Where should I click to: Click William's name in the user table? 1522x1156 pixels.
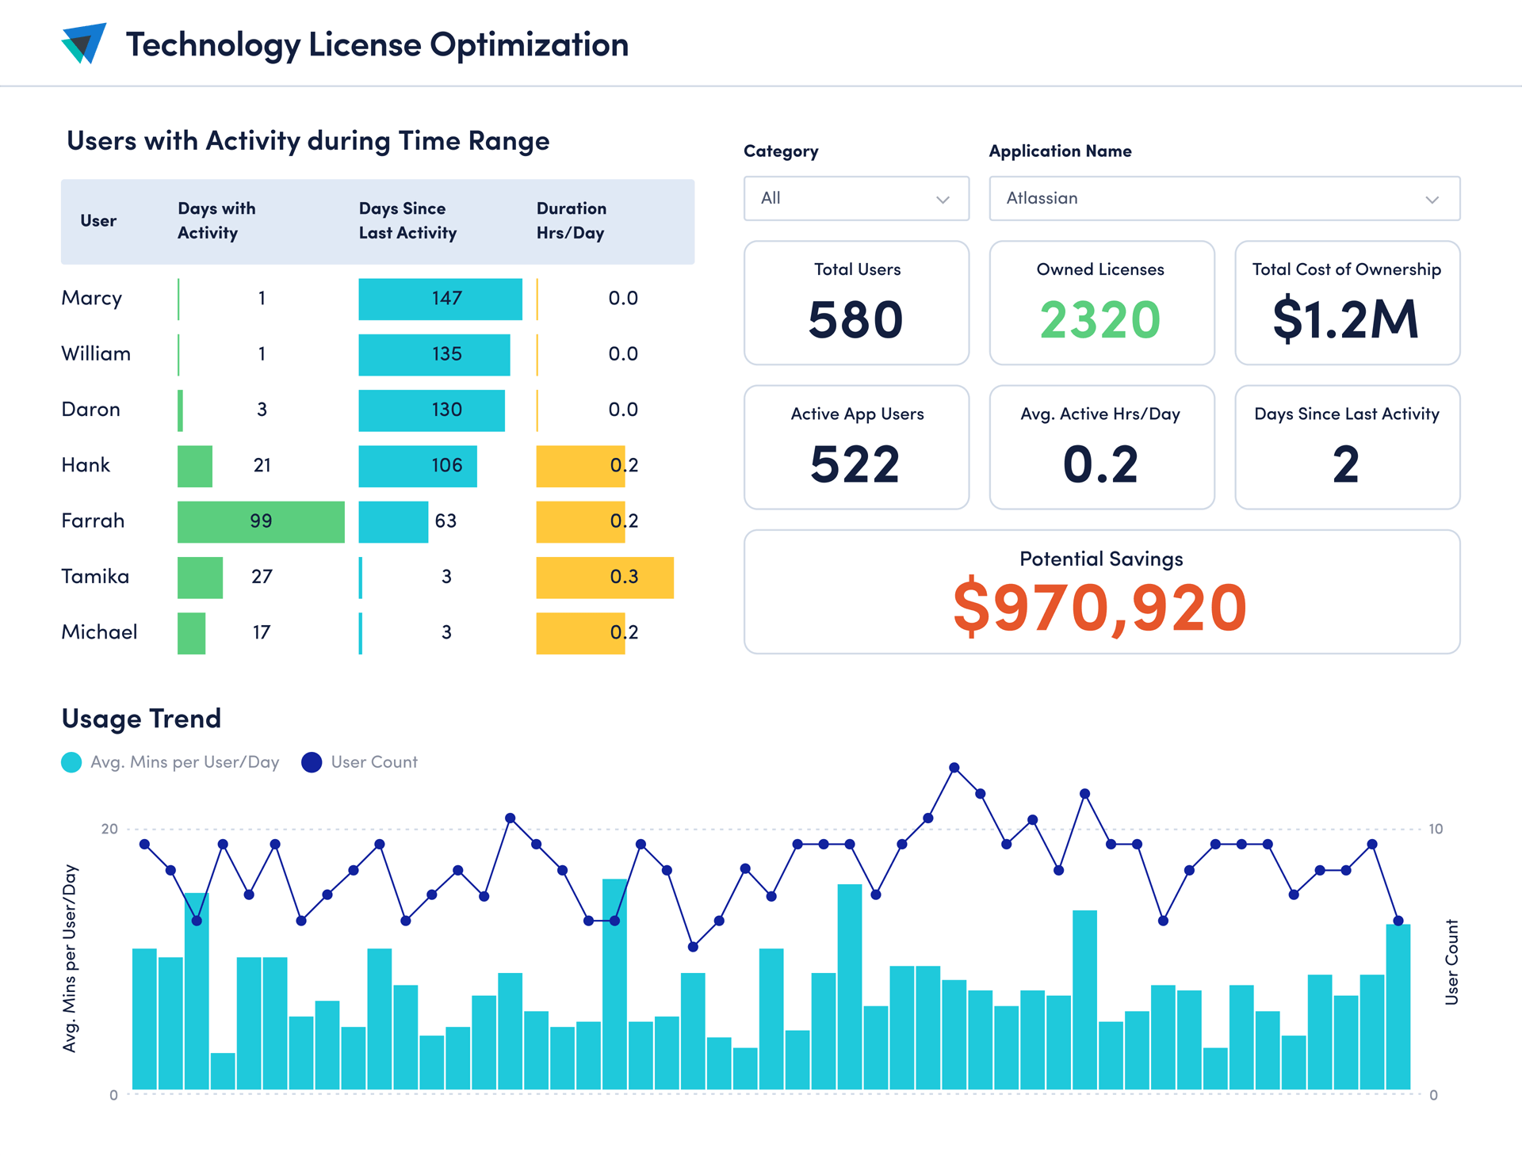point(96,354)
